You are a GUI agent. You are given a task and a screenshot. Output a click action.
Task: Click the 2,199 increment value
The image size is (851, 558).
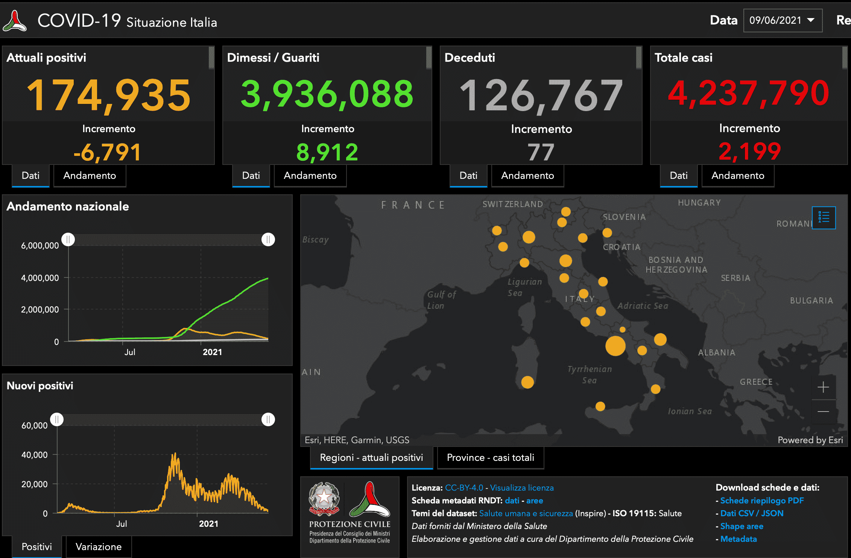(749, 151)
